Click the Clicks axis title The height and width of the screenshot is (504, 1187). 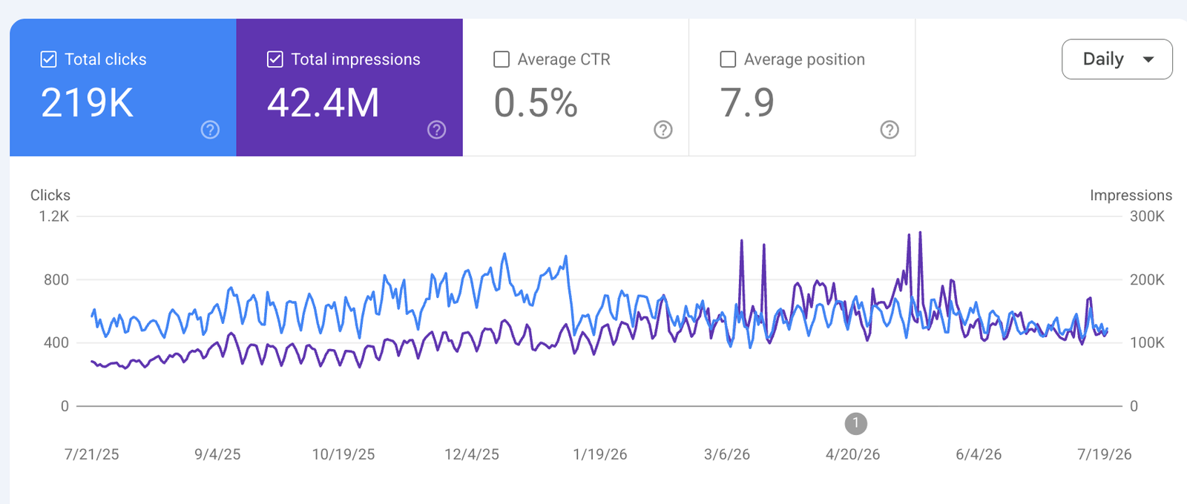coord(50,195)
